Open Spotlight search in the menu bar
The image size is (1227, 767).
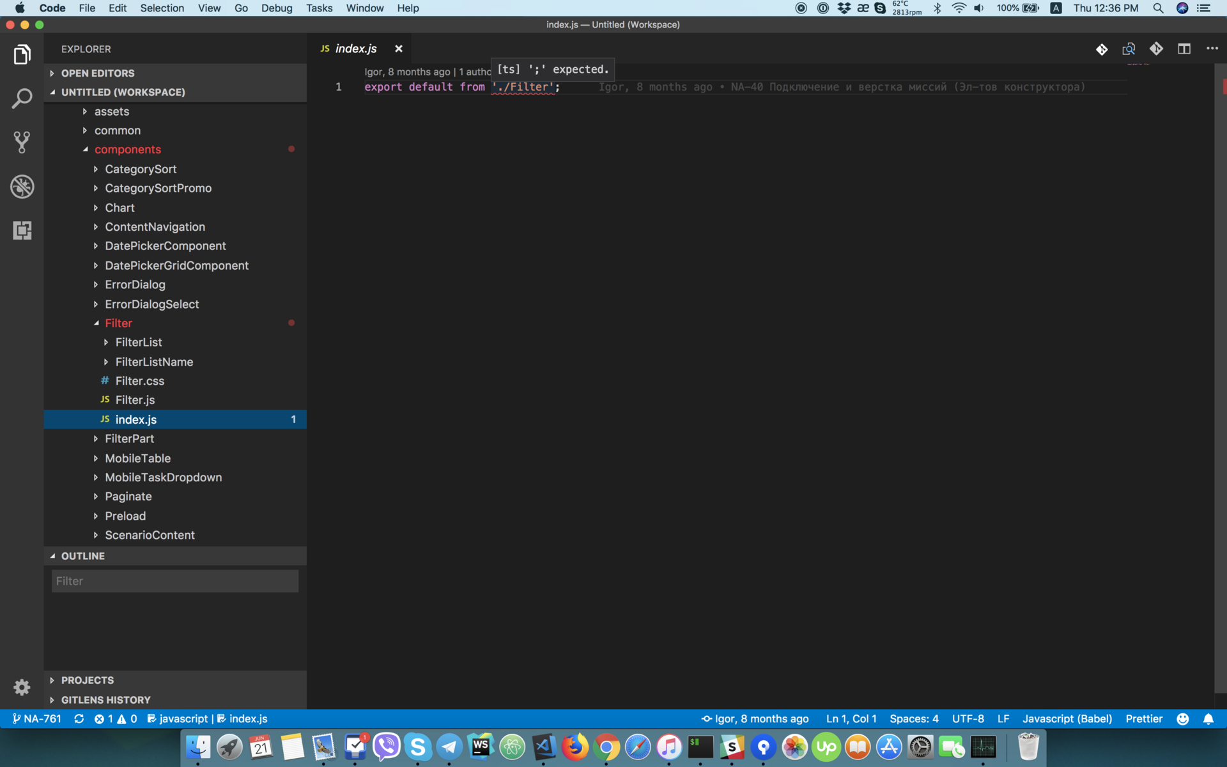pos(1158,8)
